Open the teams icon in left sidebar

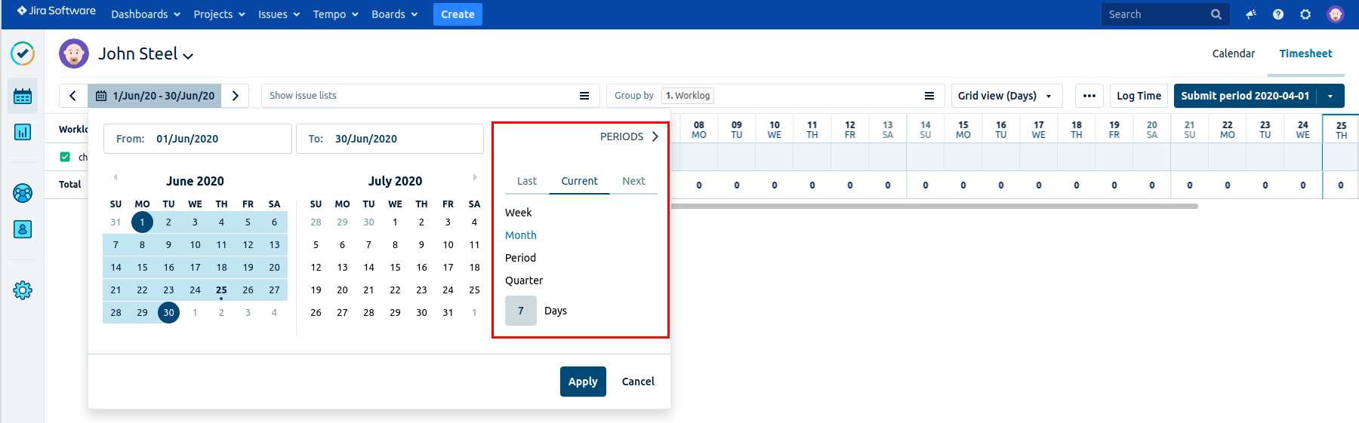(23, 193)
